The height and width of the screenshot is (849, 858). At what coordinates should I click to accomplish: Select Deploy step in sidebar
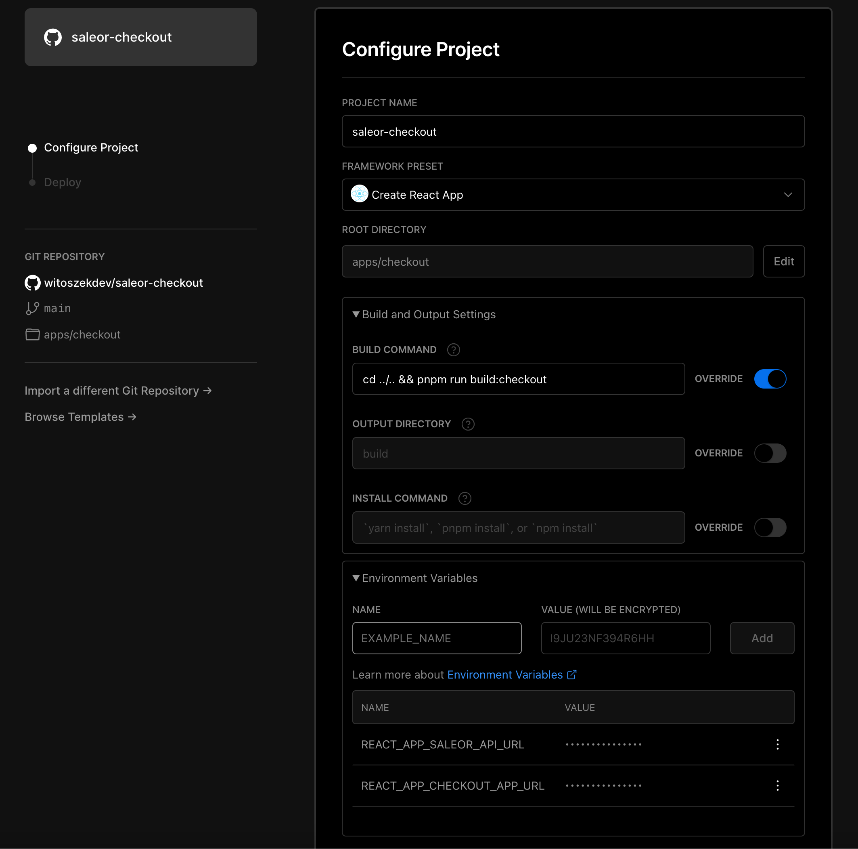coord(62,182)
